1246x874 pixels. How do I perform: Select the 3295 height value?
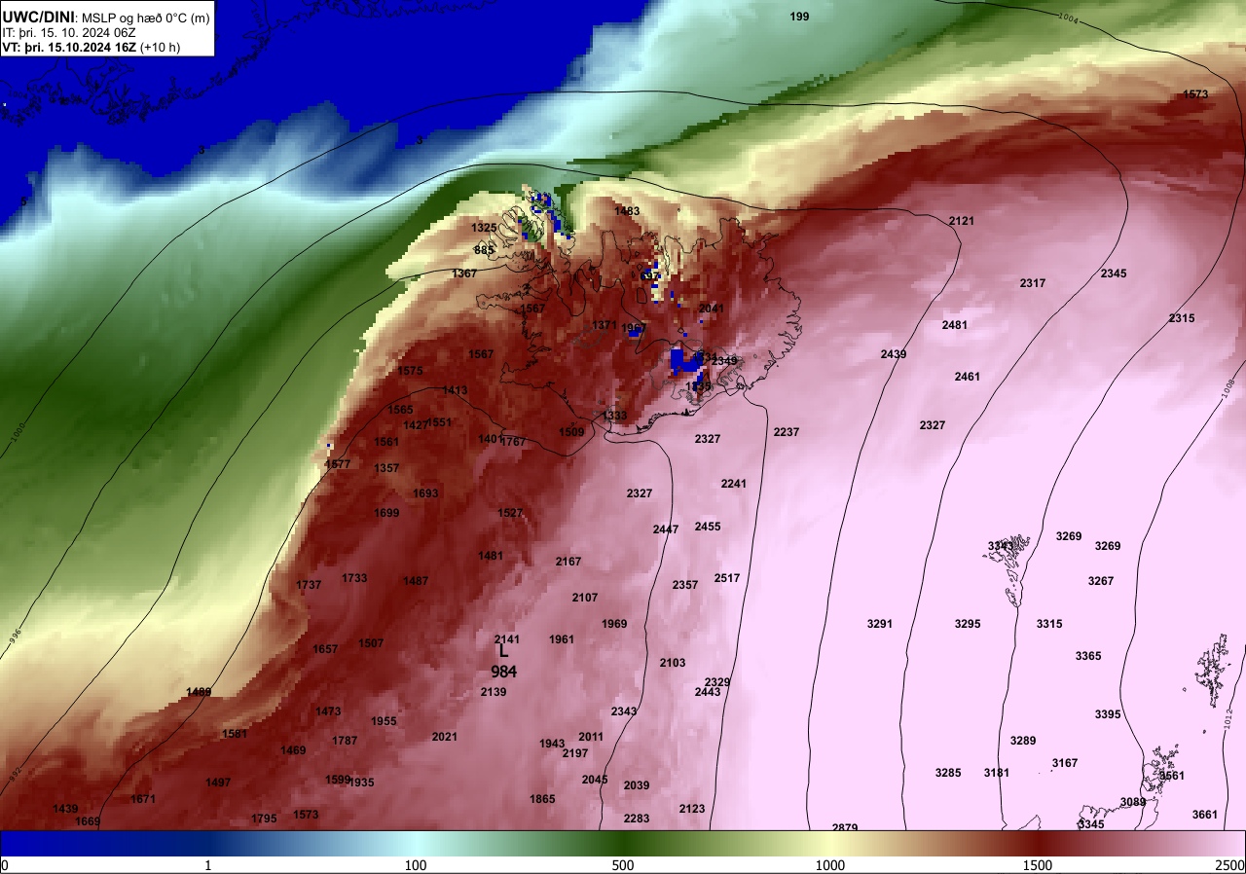(x=968, y=624)
